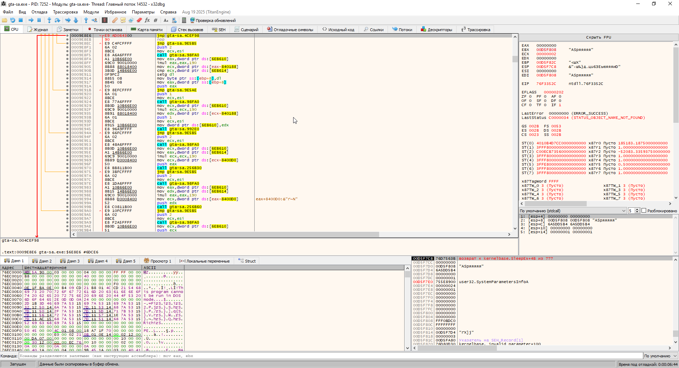
Task: Expand the stdcall calling convention dropdown
Action: (623, 211)
